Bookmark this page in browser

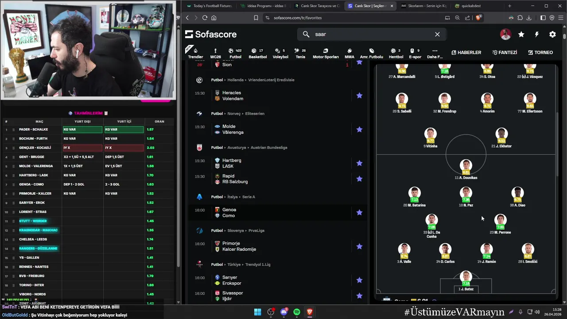tap(256, 18)
